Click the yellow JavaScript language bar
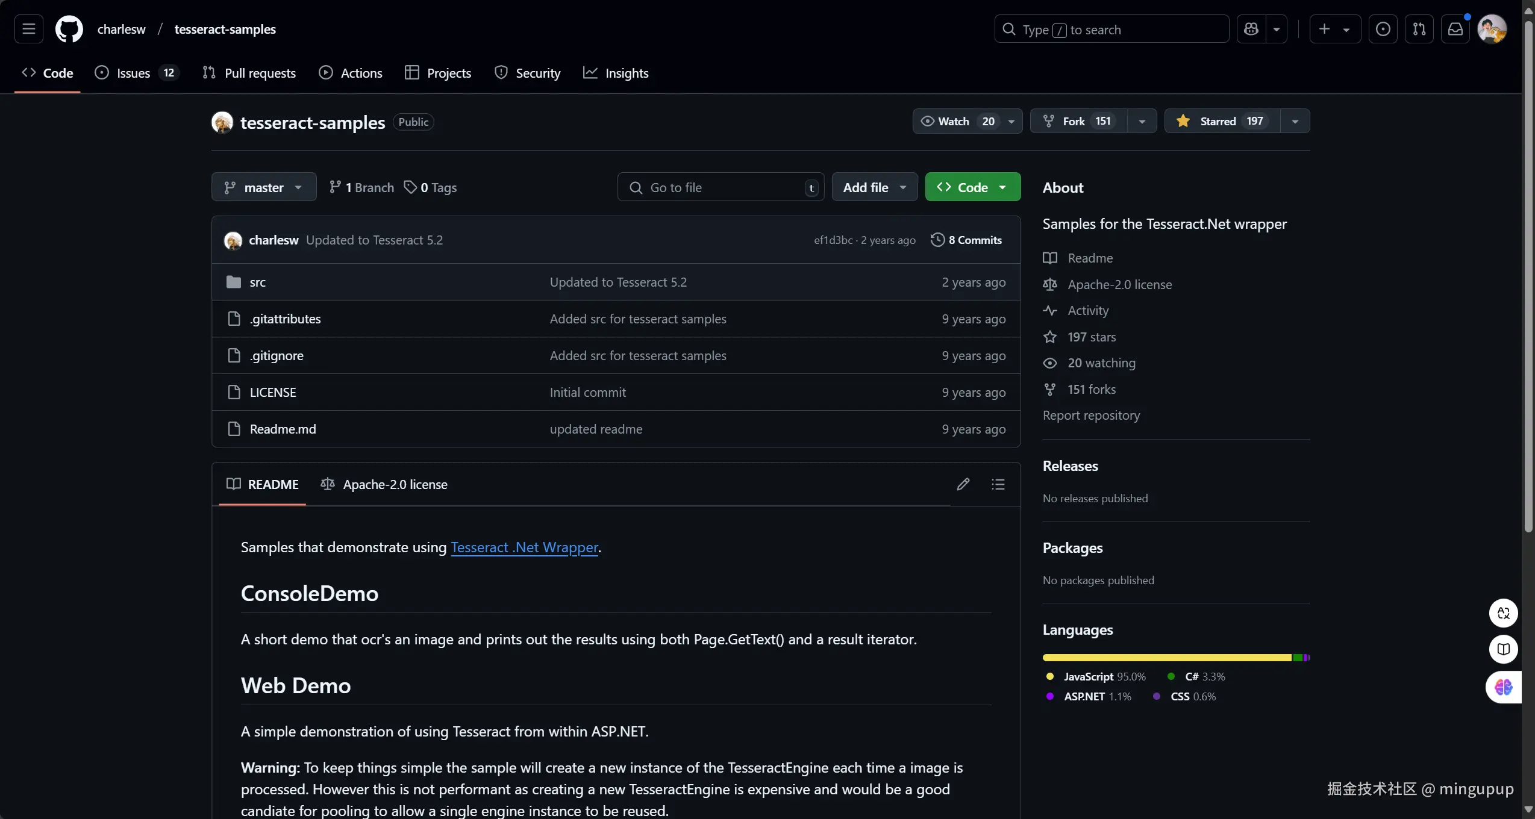1535x819 pixels. [1166, 658]
